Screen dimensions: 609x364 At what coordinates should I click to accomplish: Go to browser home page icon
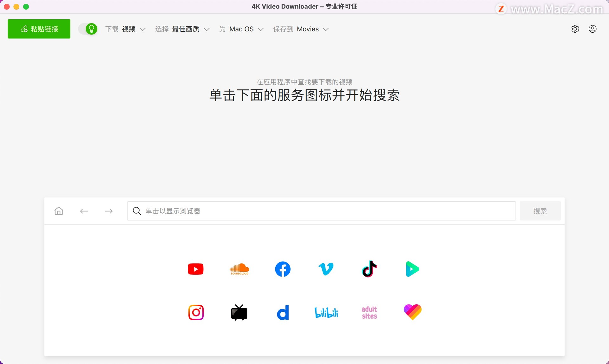59,211
